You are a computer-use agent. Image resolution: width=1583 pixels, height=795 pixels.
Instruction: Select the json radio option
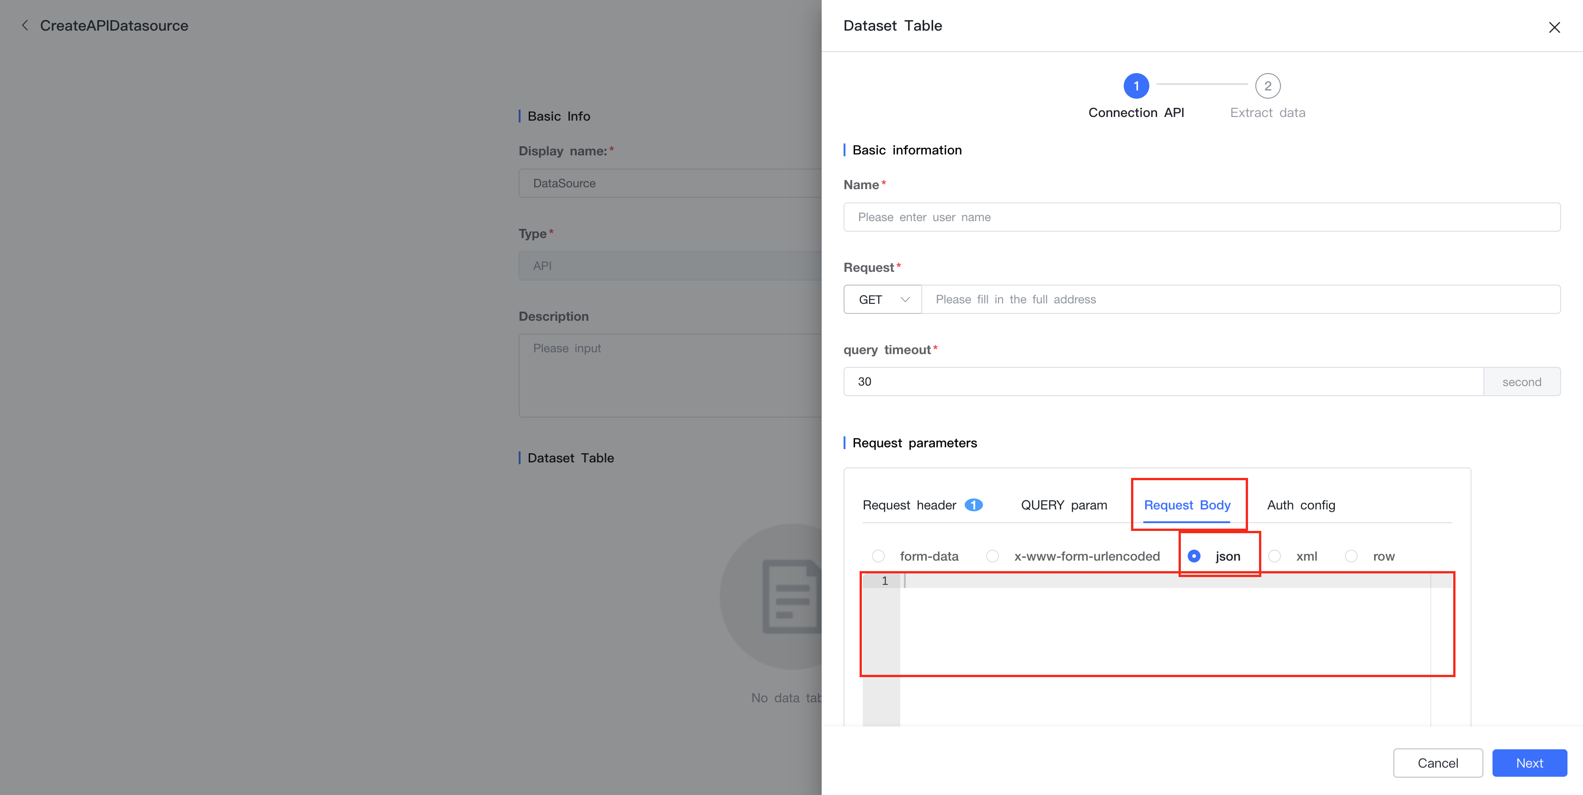click(x=1194, y=556)
